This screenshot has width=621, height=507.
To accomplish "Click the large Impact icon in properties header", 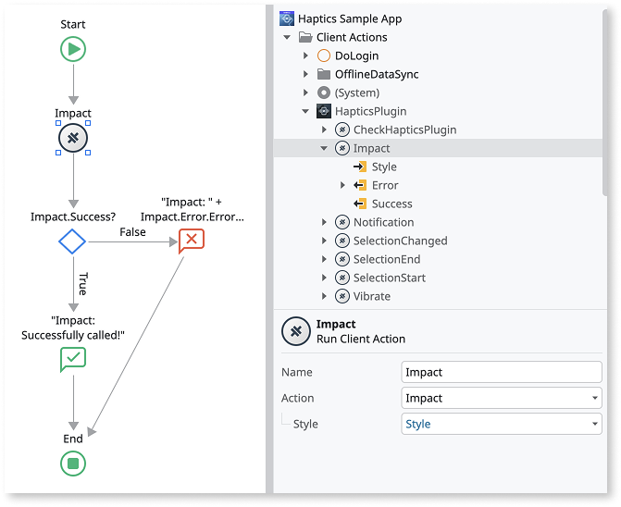I will point(296,331).
